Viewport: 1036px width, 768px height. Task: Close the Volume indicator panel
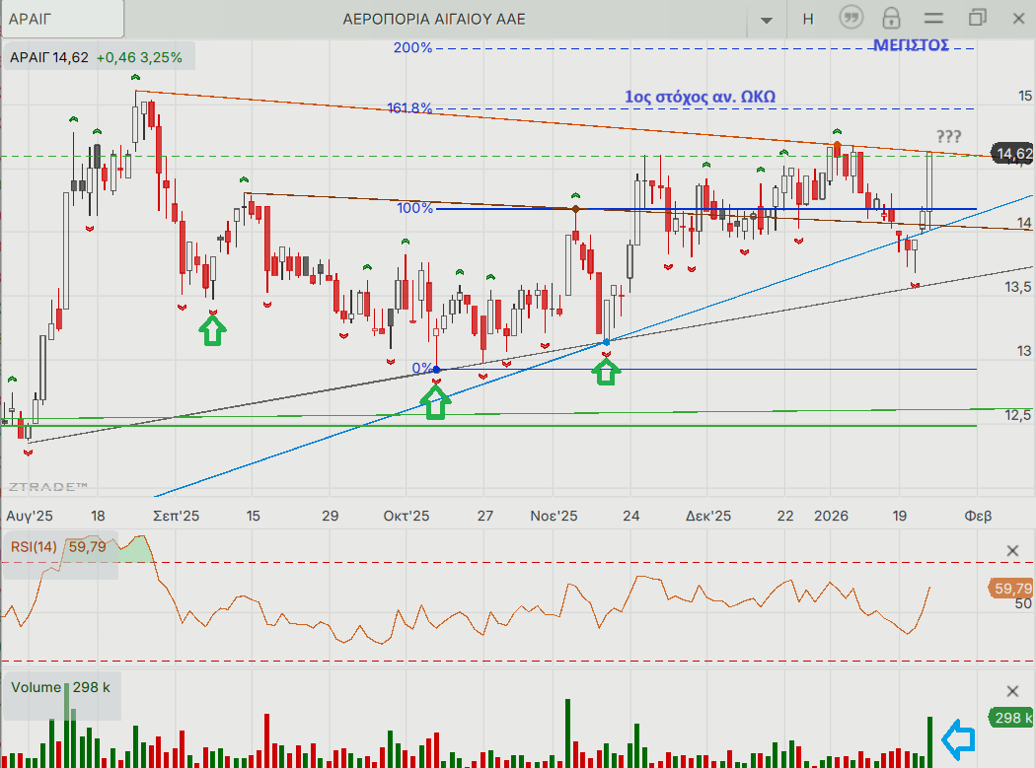coord(1012,691)
